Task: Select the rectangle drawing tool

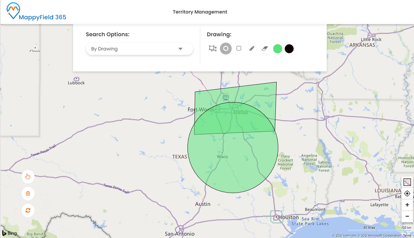Action: tap(239, 48)
